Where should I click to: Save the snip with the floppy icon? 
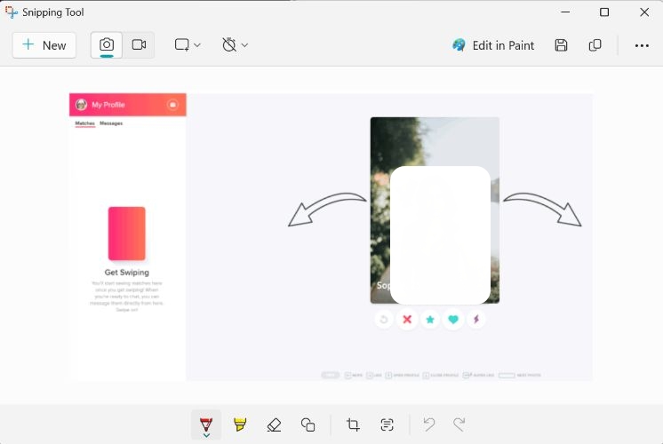(x=561, y=45)
